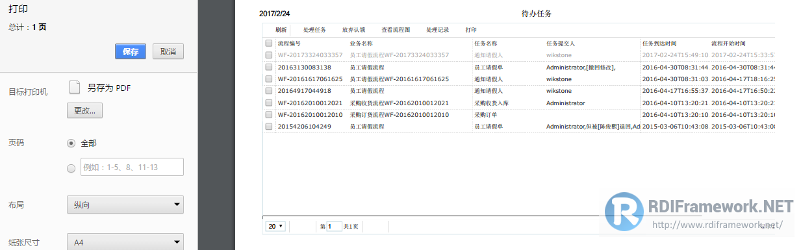This screenshot has width=801, height=250.
Task: Click the 采购收货入库 task name cell
Action: [492, 103]
